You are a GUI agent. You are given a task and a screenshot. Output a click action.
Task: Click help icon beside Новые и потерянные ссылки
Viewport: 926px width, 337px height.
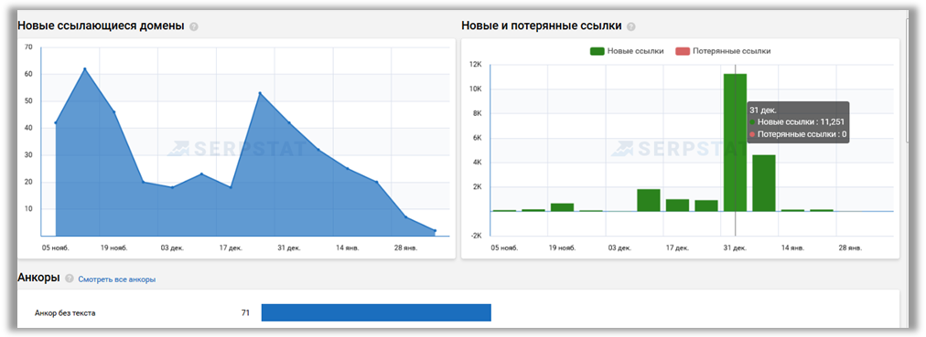point(630,27)
